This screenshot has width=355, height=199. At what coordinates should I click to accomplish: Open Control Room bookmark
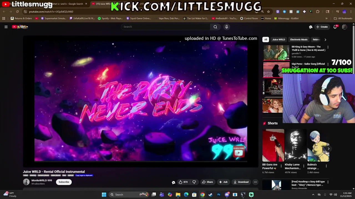pyautogui.click(x=249, y=19)
